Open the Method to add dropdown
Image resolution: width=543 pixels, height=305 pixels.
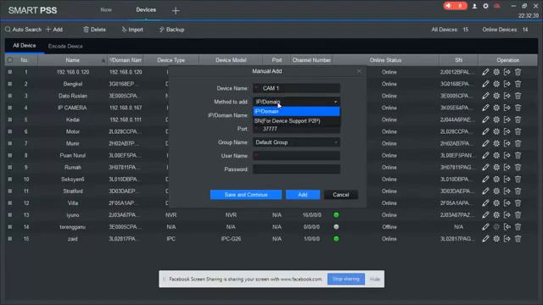[x=296, y=102]
